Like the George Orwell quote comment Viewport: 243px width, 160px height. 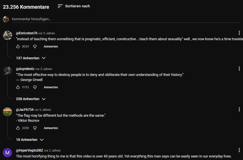(x=18, y=87)
